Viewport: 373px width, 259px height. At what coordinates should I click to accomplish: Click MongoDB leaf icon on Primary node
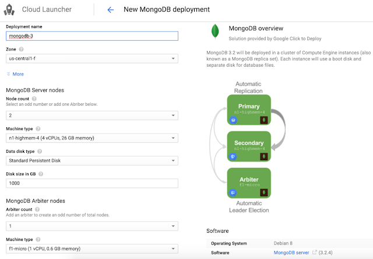coord(264,120)
